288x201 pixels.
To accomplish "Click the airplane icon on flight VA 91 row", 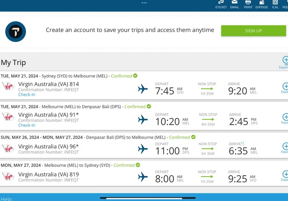I will click(x=143, y=119).
